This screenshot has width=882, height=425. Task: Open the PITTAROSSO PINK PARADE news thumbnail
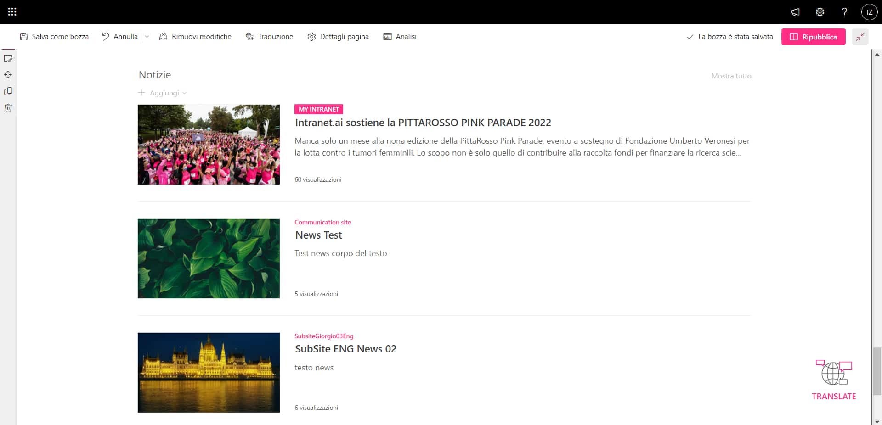(209, 145)
